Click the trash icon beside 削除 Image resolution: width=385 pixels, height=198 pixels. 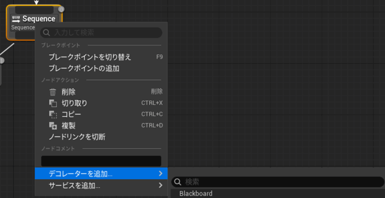pos(53,92)
